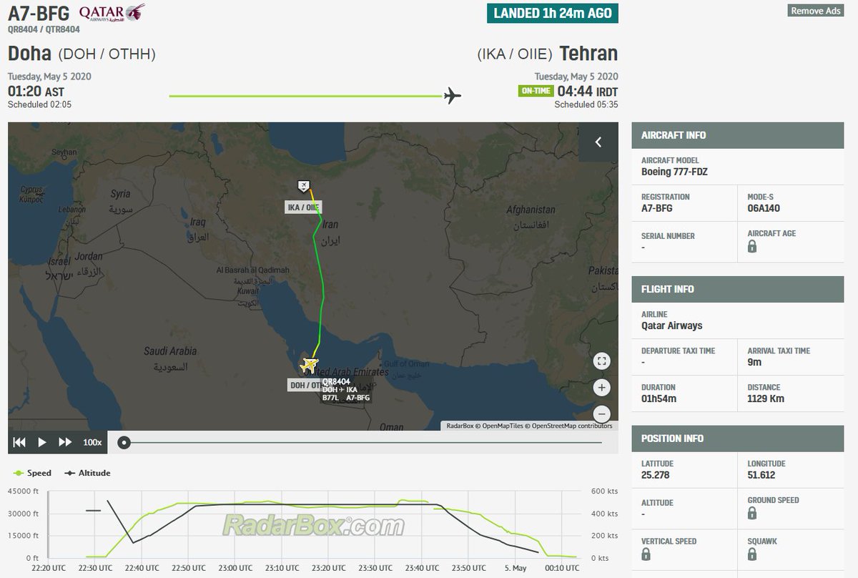The image size is (858, 578).
Task: Click the QR8404 / QTR8404 flight number
Action: [44, 30]
